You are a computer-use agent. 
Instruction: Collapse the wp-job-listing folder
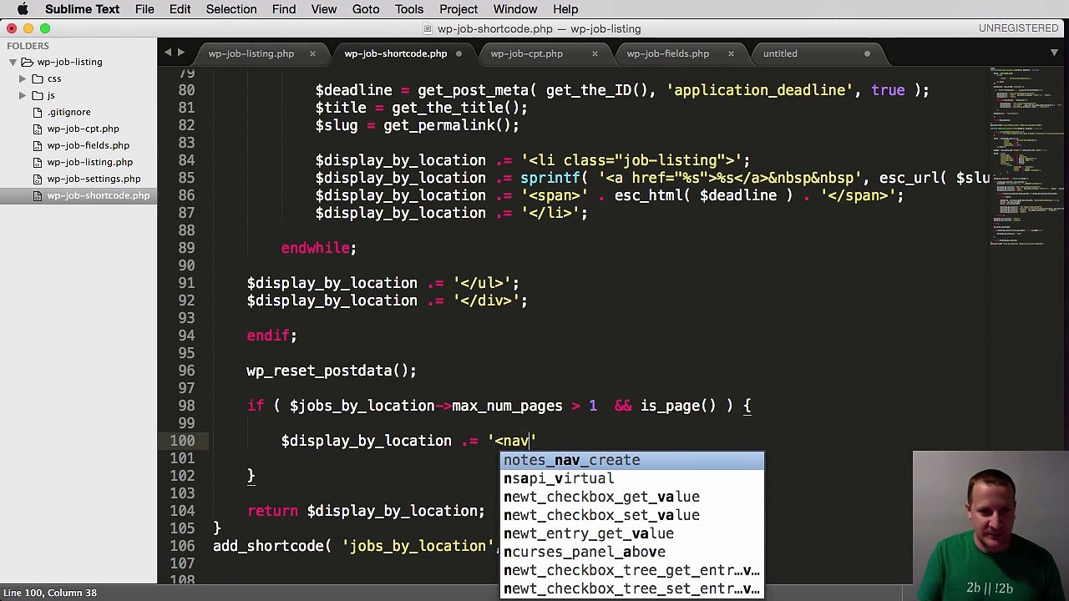click(13, 62)
